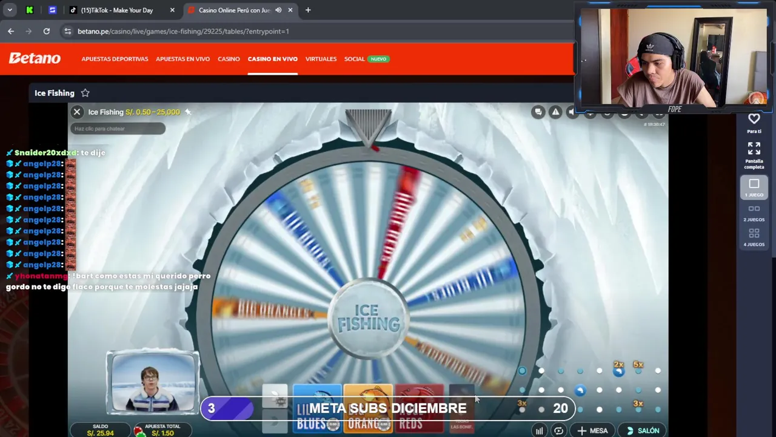Image resolution: width=776 pixels, height=437 pixels.
Task: View site information icon in address bar
Action: coord(68,31)
